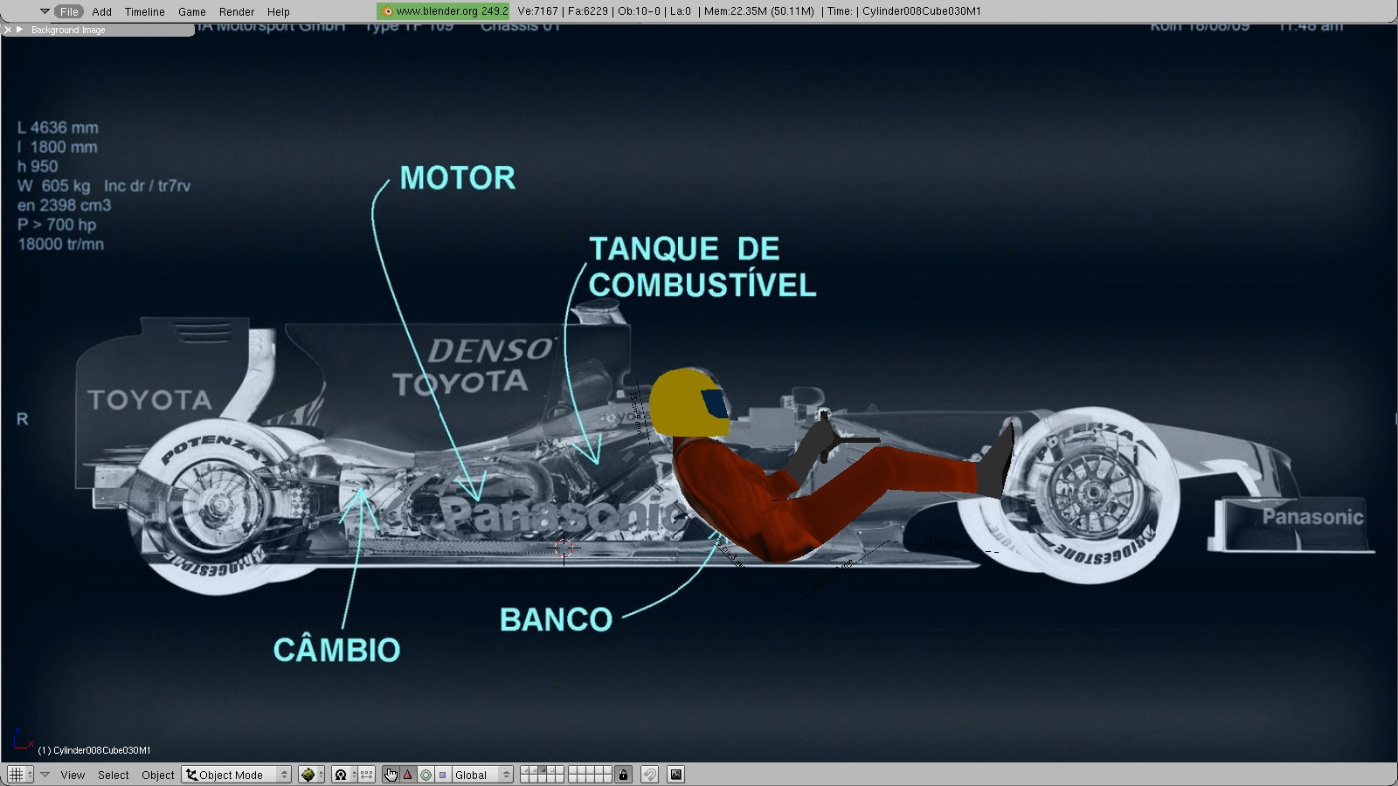The image size is (1398, 786).
Task: Toggle the 3D manipulator hand icon
Action: coord(391,775)
